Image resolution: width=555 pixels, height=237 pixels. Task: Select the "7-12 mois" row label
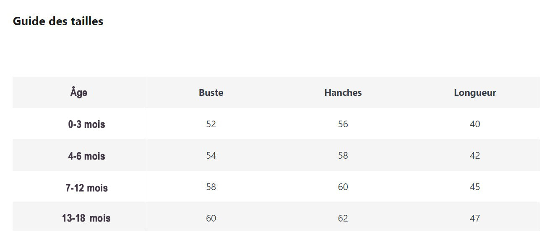[x=86, y=188]
